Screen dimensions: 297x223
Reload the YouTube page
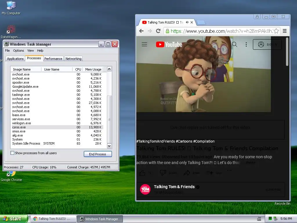[158, 31]
